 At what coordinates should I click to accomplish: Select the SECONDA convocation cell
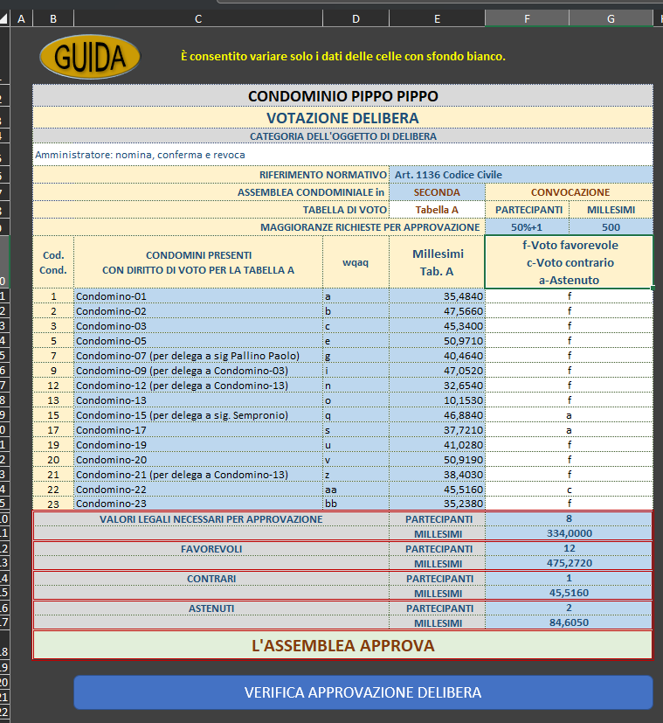pyautogui.click(x=437, y=192)
